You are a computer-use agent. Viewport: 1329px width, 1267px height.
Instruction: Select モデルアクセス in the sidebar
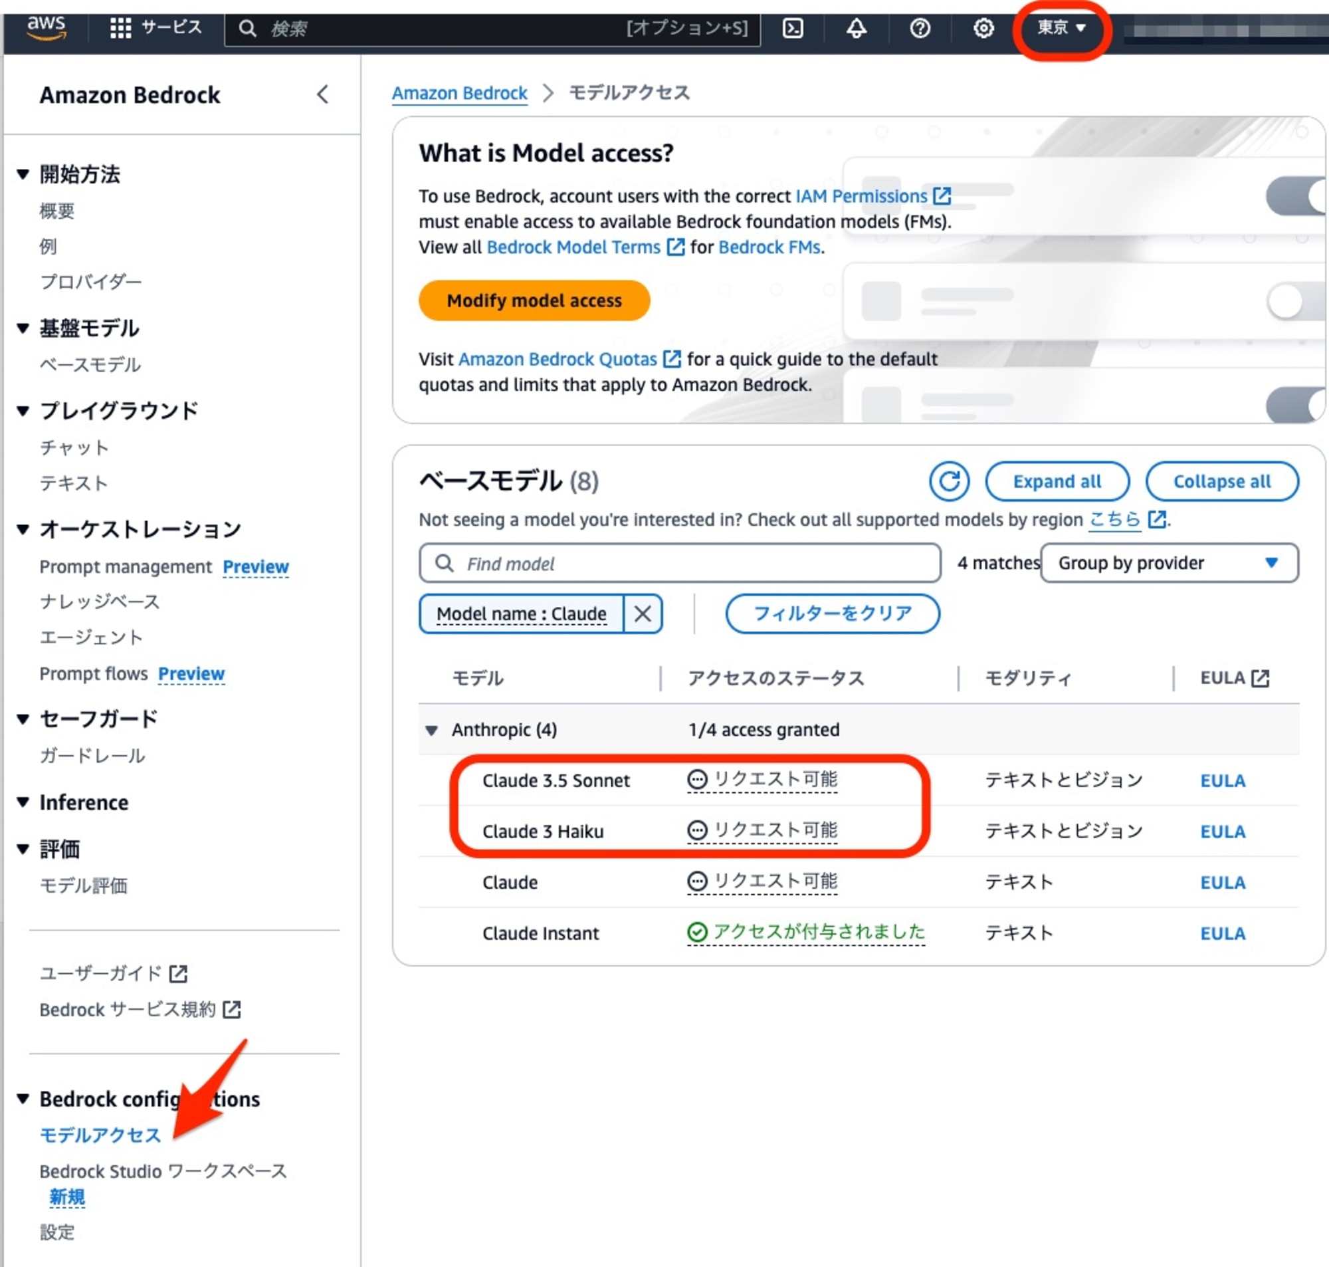[100, 1135]
